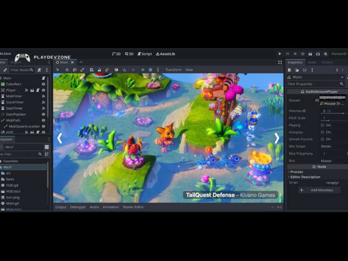Open the Script empty resource dropdown
348x261 pixels.
tap(333, 183)
